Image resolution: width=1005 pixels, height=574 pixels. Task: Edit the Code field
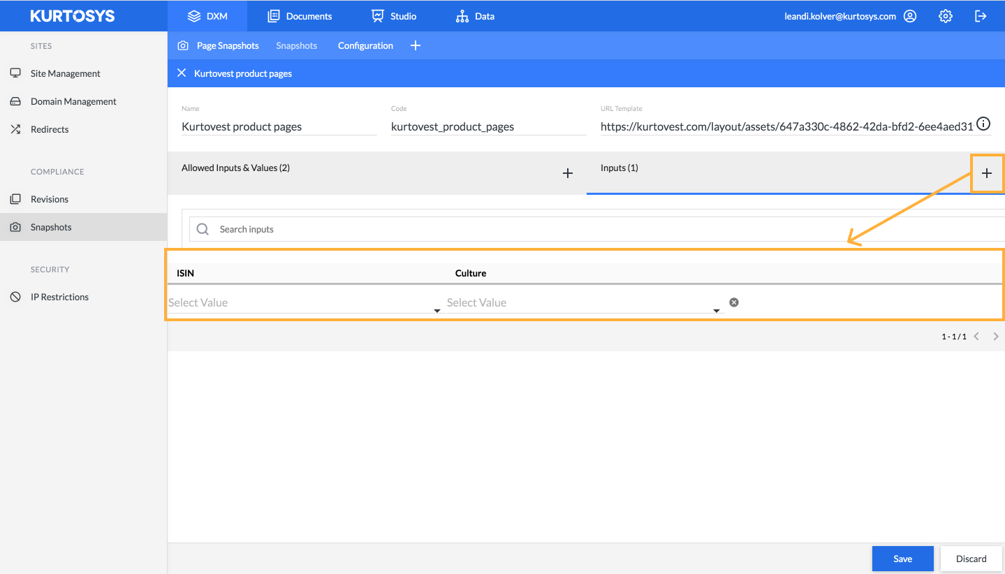pyautogui.click(x=489, y=126)
